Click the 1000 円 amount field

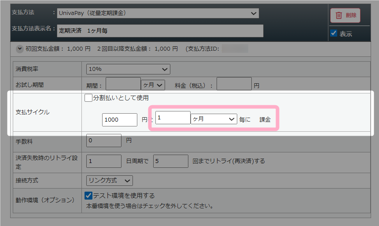[x=119, y=119]
